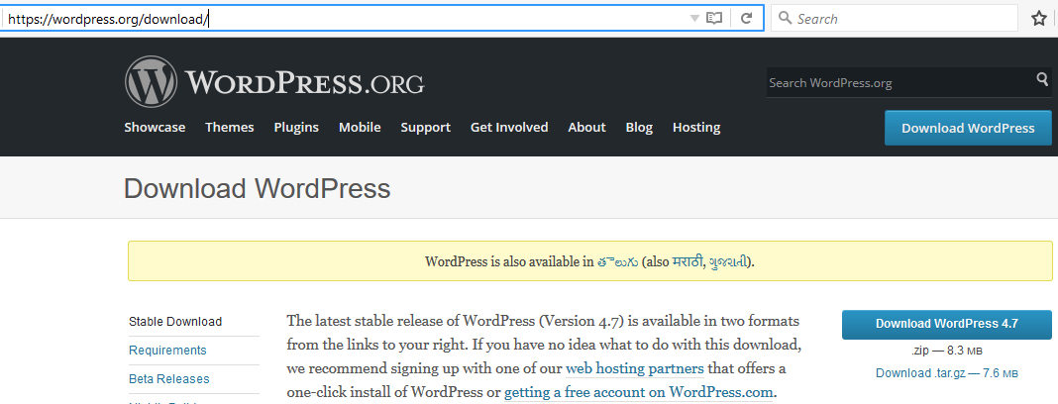Open Requirements in sidebar
This screenshot has width=1058, height=404.
coord(167,351)
